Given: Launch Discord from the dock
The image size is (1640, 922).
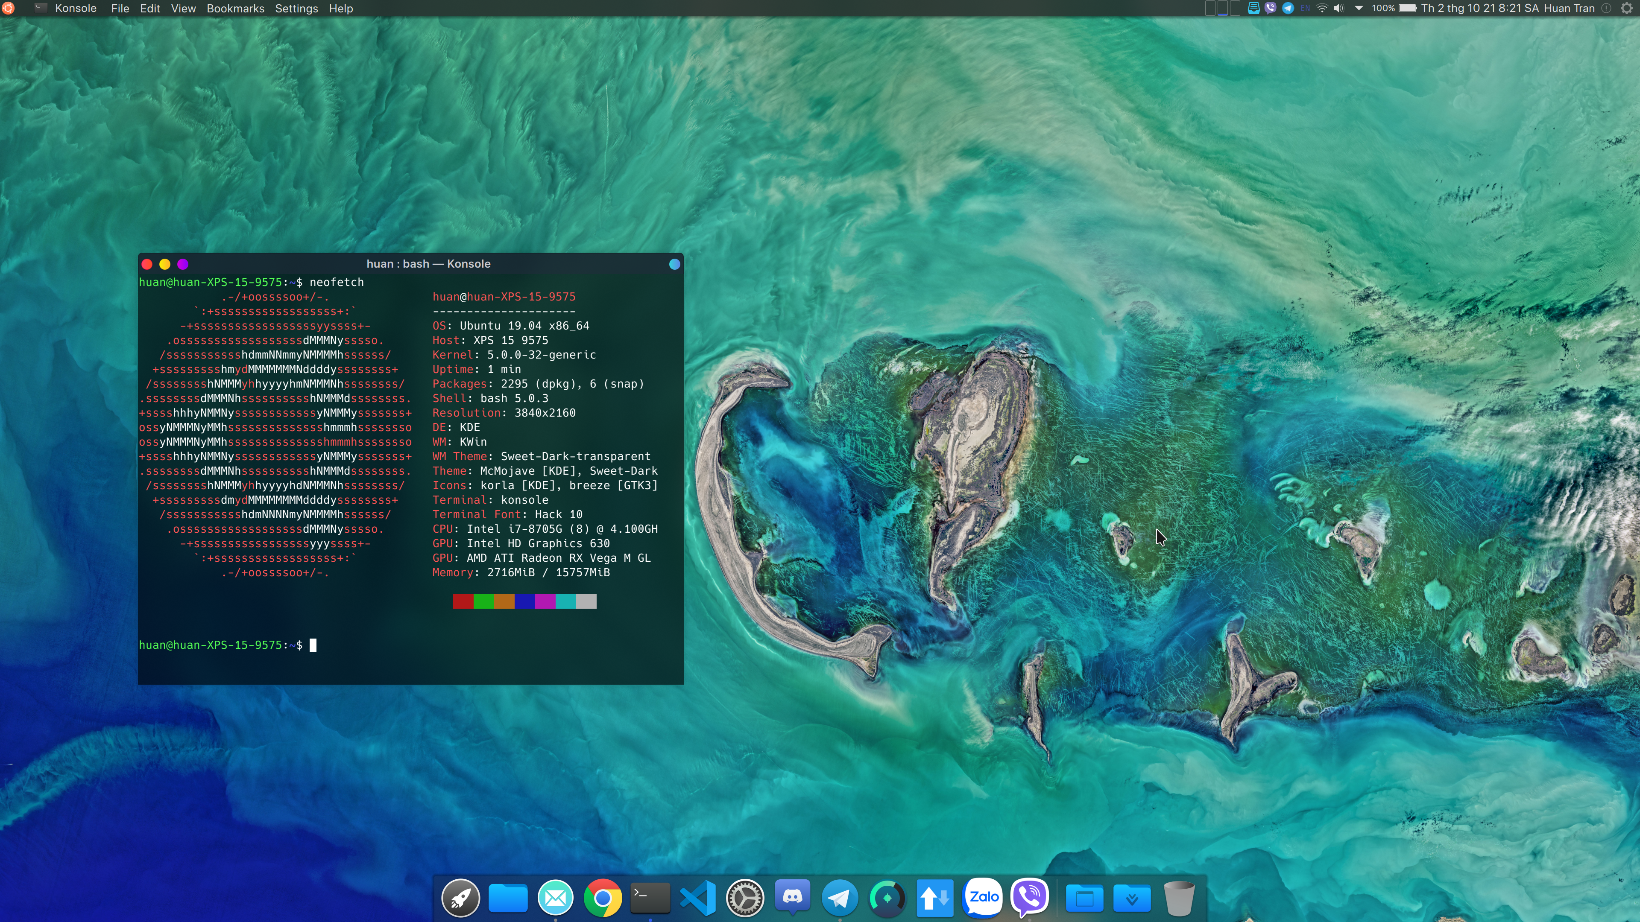Looking at the screenshot, I should 792,896.
